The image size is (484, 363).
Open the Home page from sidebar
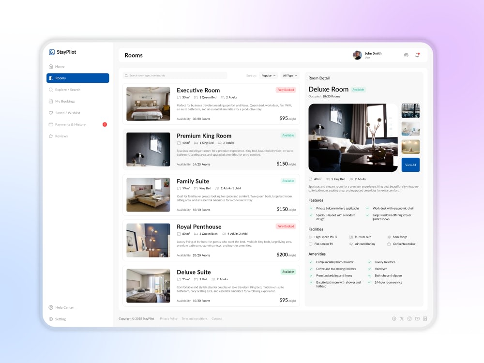(x=57, y=66)
